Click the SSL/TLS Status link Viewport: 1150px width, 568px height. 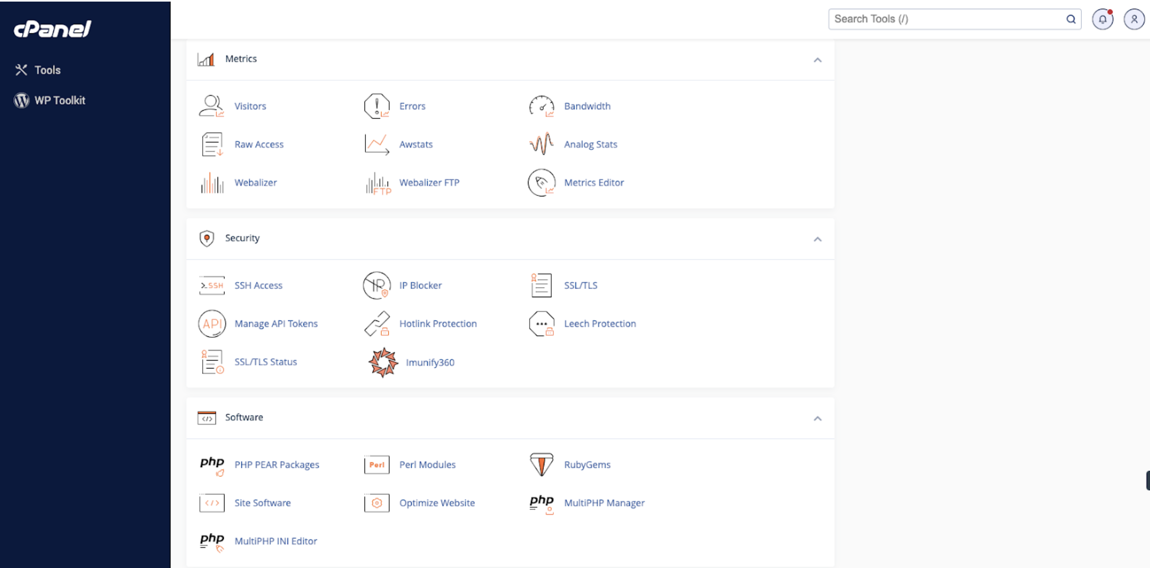[x=266, y=362]
